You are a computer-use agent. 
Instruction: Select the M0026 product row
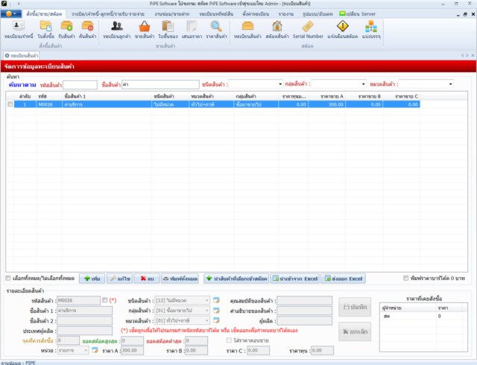(217, 104)
